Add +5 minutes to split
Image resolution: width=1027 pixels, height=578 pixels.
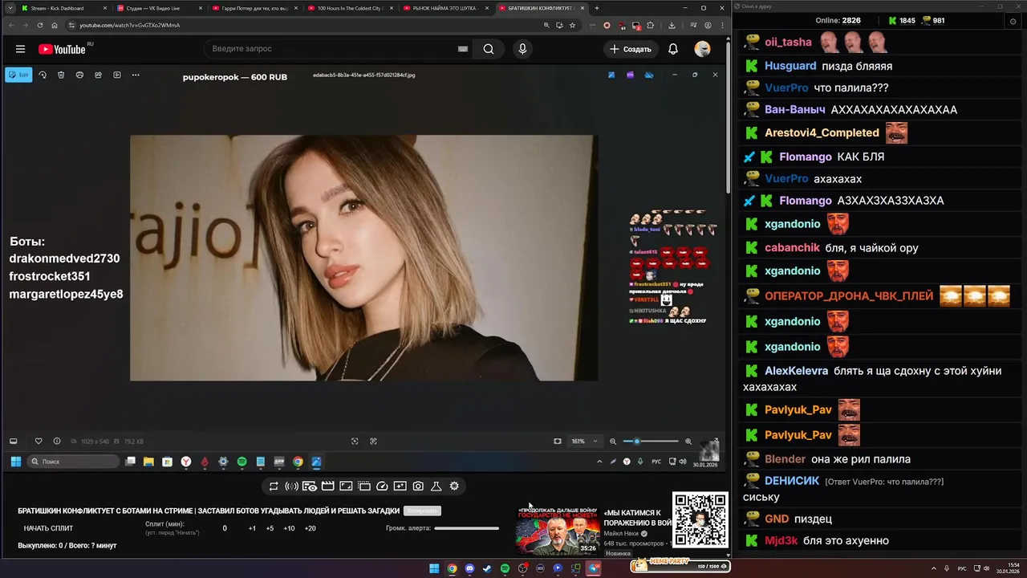270,528
